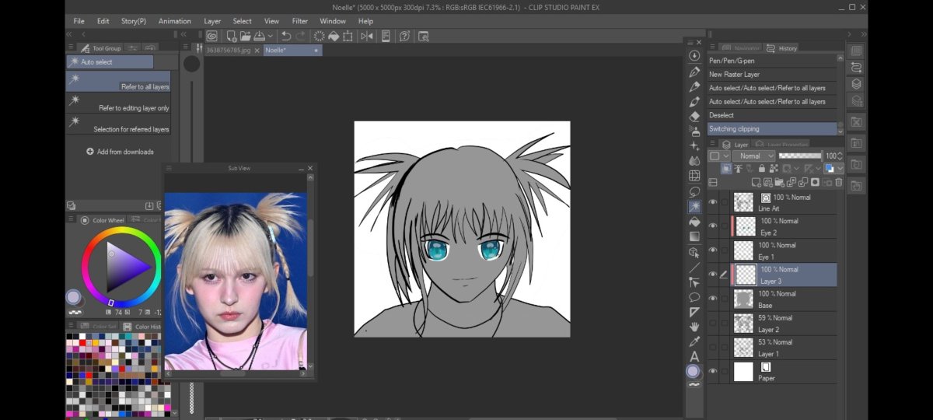Click the Clear (burst) toolbar icon

coord(320,36)
